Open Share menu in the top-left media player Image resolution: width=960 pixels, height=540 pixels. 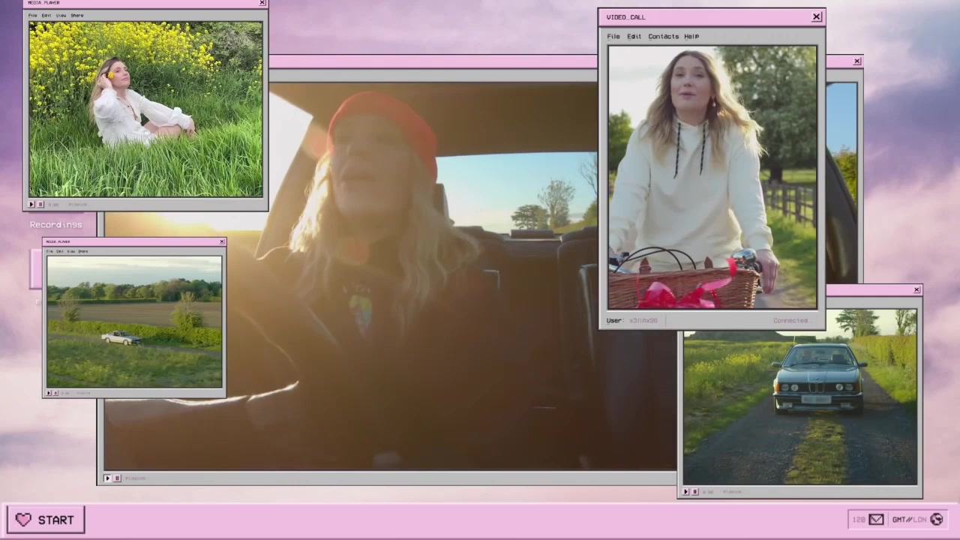click(77, 15)
